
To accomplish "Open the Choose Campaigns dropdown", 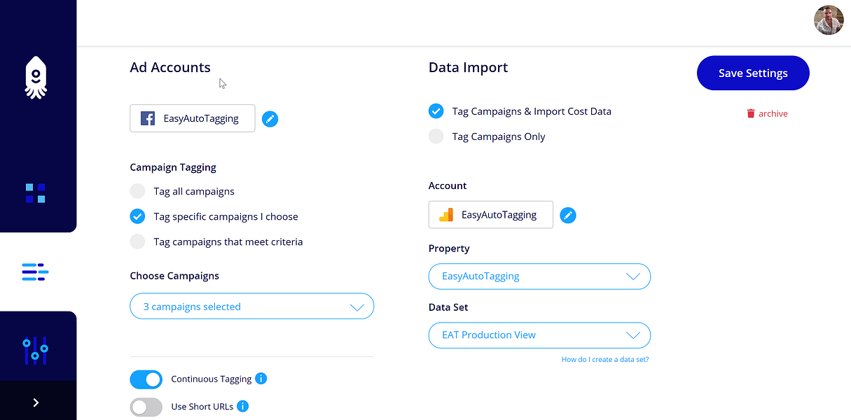I will click(x=251, y=306).
